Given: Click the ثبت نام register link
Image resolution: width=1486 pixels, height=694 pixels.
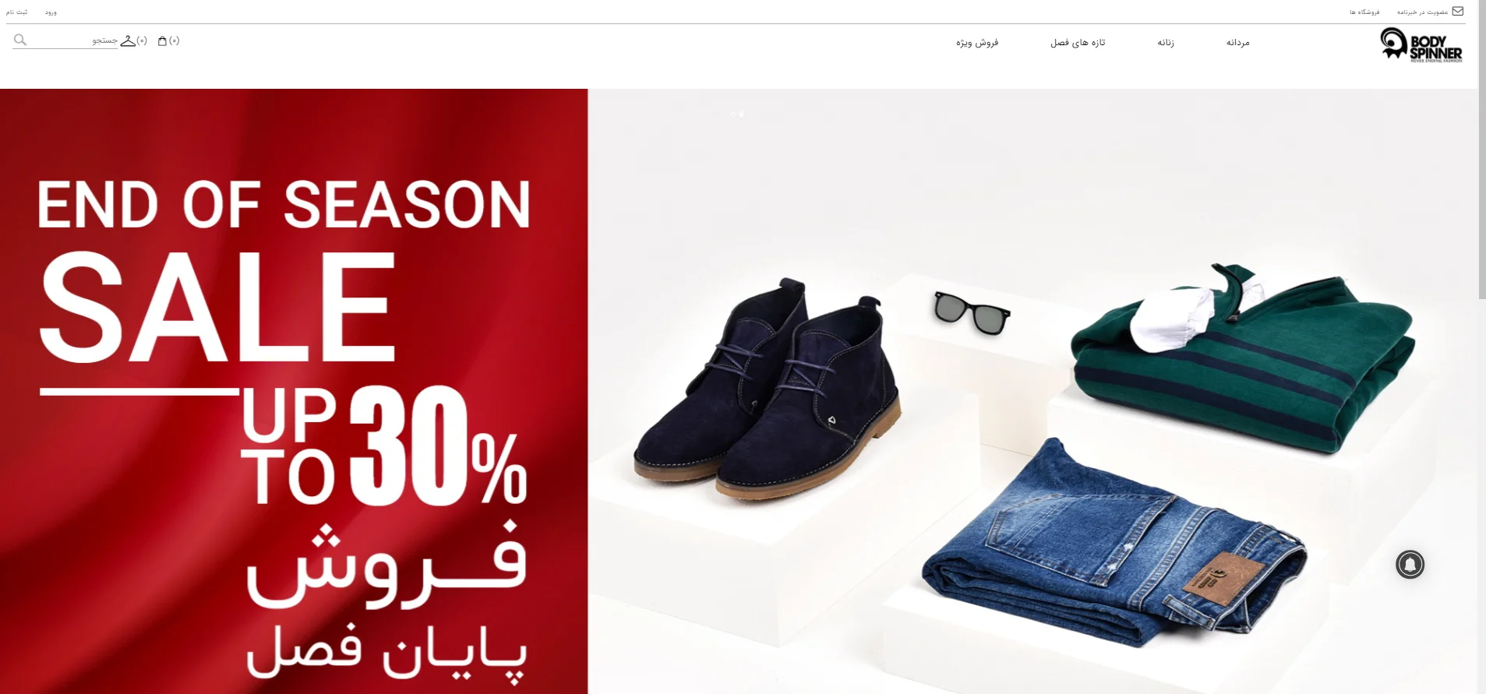Looking at the screenshot, I should pos(16,12).
